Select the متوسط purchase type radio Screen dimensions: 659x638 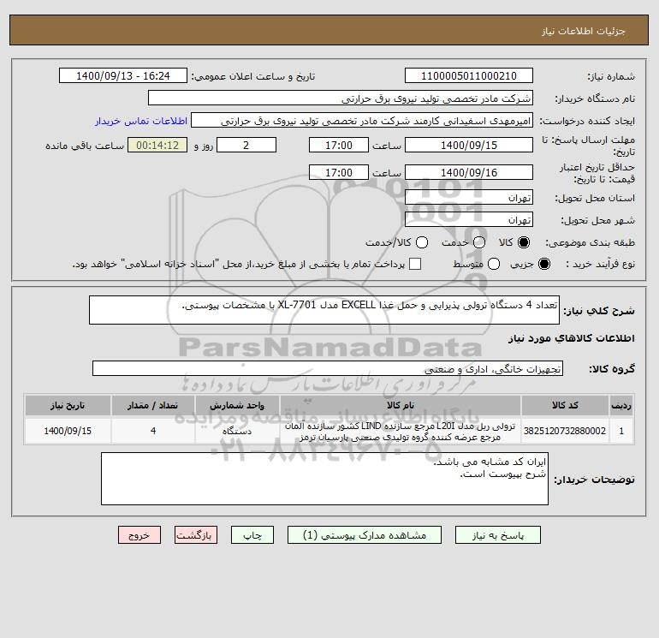(x=494, y=264)
